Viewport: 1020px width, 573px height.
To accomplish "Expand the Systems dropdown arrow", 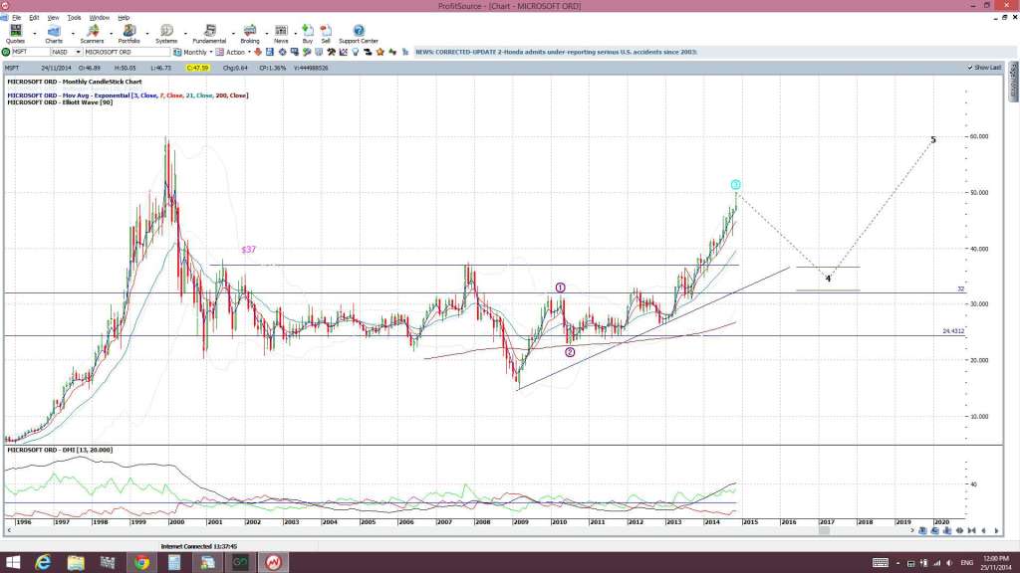I will tap(185, 33).
